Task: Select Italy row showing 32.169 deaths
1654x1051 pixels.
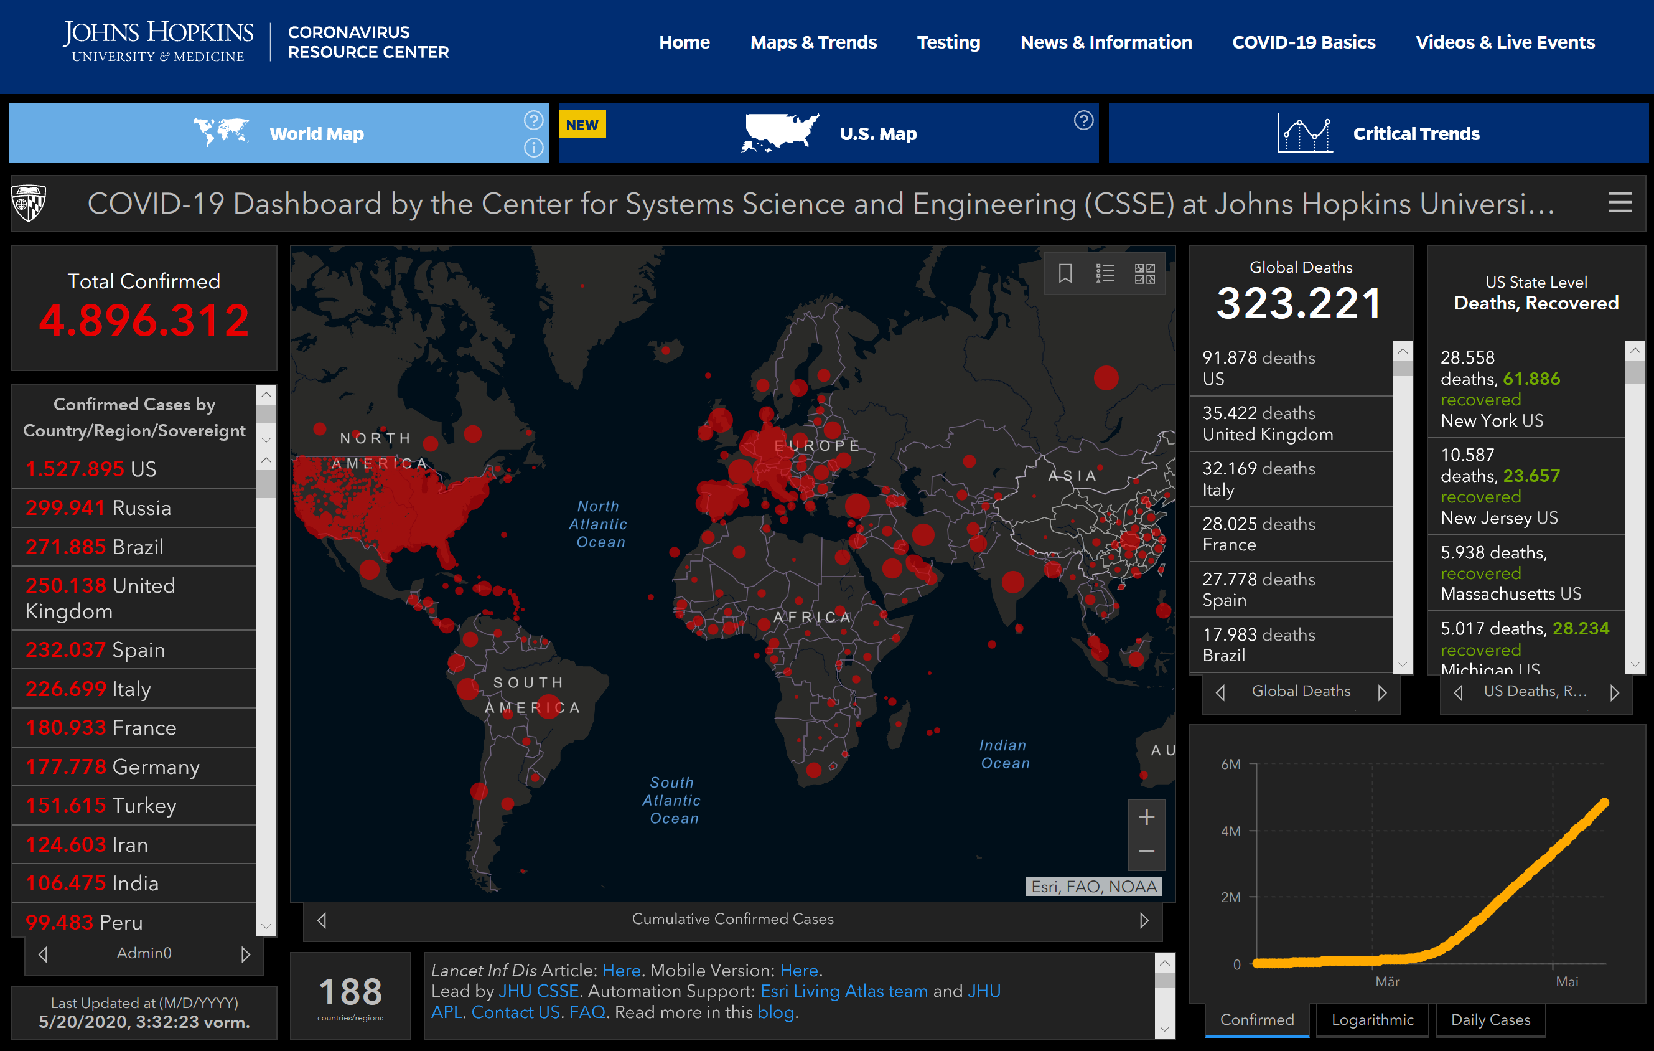Action: (x=1291, y=479)
